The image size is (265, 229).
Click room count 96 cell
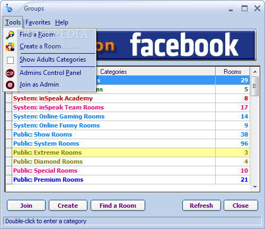tap(233, 143)
